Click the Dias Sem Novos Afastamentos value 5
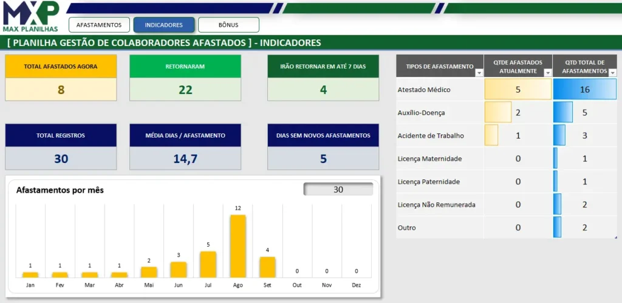This screenshot has width=622, height=303. click(323, 159)
